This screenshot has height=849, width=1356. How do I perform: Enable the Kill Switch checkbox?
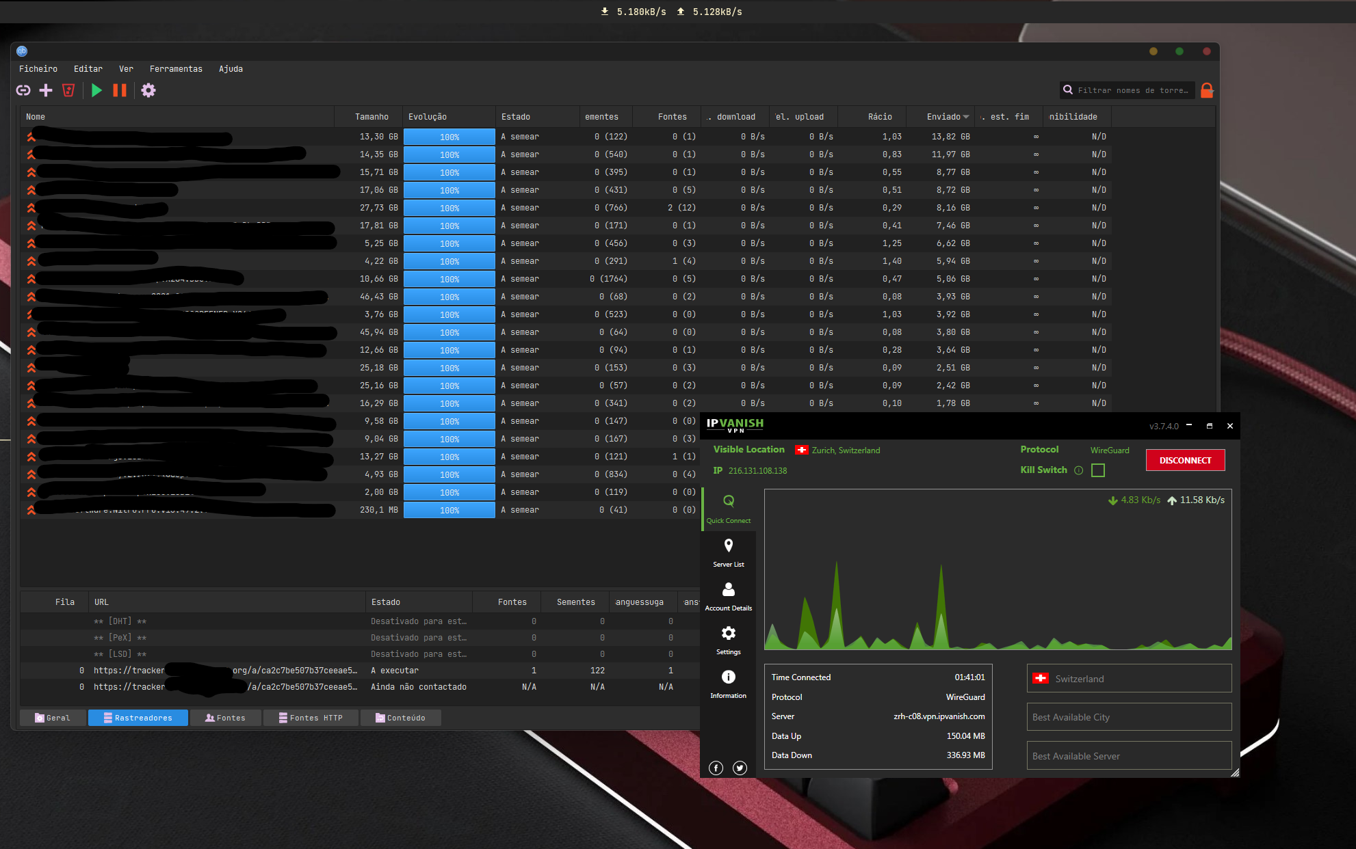[1098, 470]
